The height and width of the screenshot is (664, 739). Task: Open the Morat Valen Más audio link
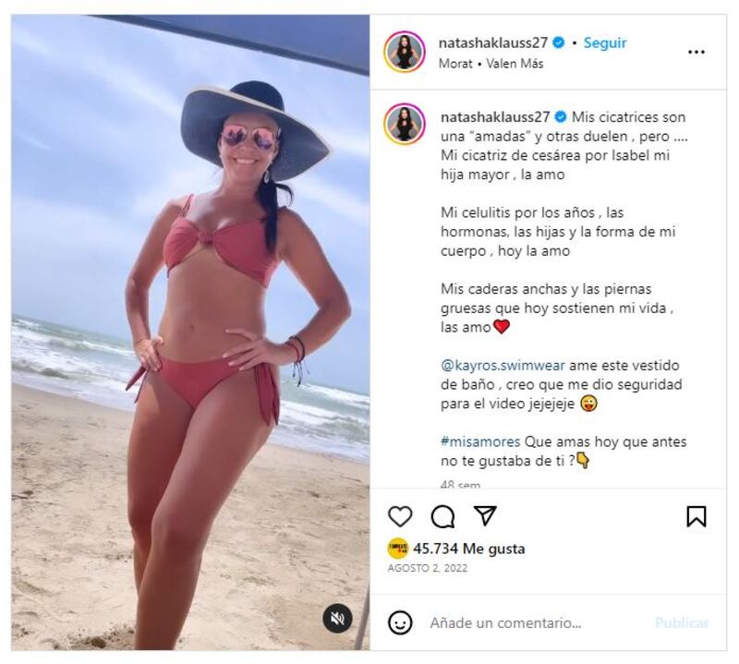491,64
